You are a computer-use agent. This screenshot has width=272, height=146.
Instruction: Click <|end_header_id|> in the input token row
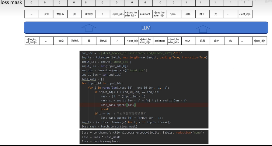pos(174,41)
